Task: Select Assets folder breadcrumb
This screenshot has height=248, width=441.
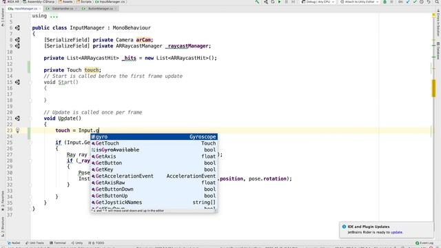Action: tap(65, 1)
